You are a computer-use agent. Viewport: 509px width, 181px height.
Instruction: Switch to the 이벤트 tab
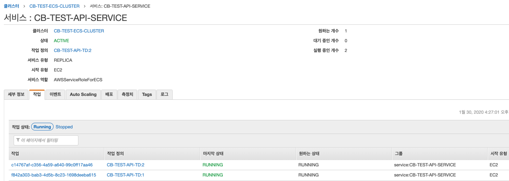tap(55, 95)
